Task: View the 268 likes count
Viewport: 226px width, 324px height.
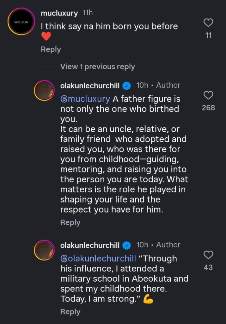Action: (208, 108)
